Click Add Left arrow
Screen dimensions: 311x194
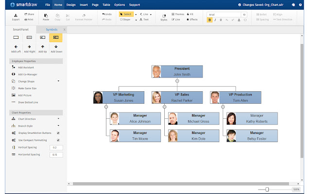click(x=16, y=48)
